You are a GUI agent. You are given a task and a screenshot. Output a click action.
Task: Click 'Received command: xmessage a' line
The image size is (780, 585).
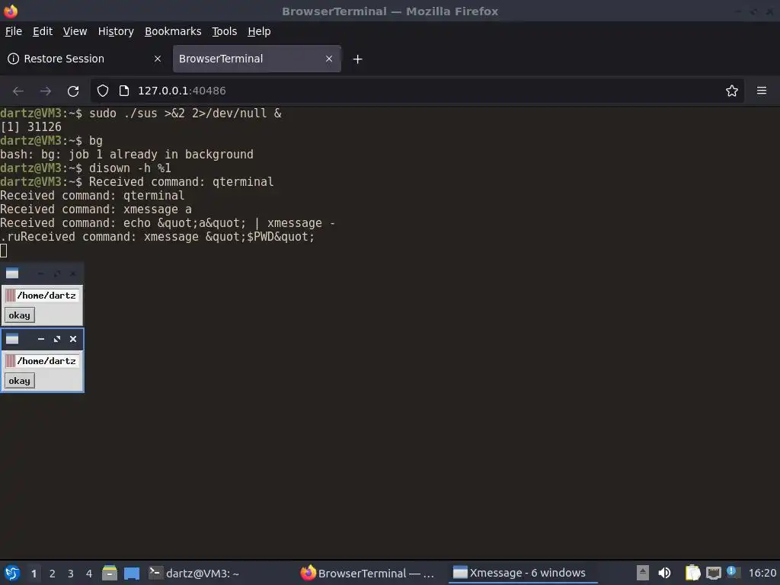click(96, 209)
